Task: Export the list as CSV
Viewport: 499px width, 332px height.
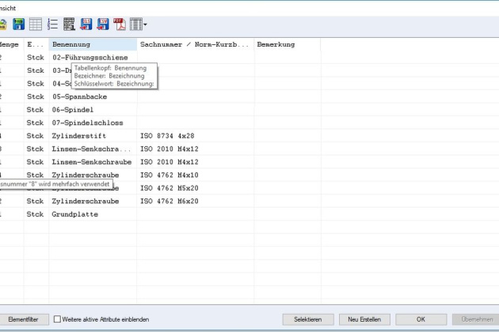Action: [103, 26]
